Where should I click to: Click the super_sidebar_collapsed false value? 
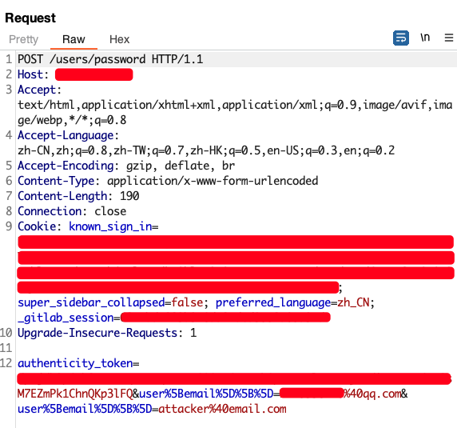point(187,302)
